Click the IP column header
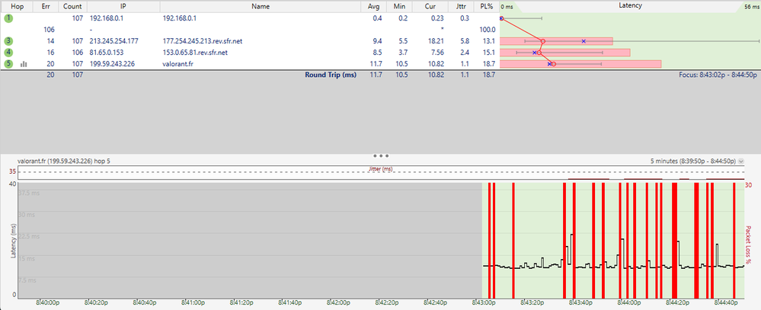Screen dimensions: 761x310 (x=123, y=5)
